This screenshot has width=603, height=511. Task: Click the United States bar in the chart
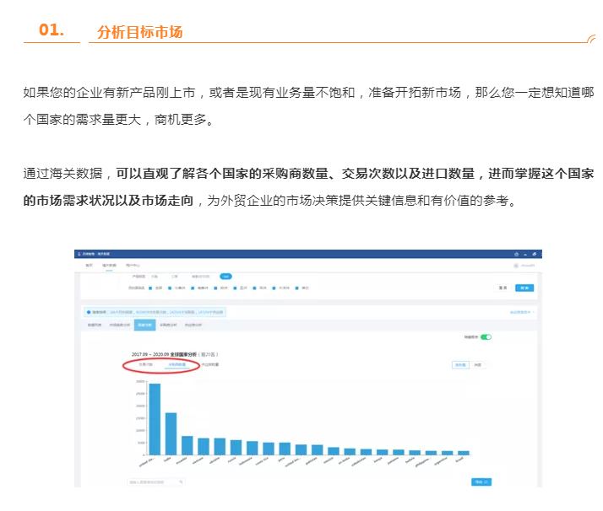(155, 419)
